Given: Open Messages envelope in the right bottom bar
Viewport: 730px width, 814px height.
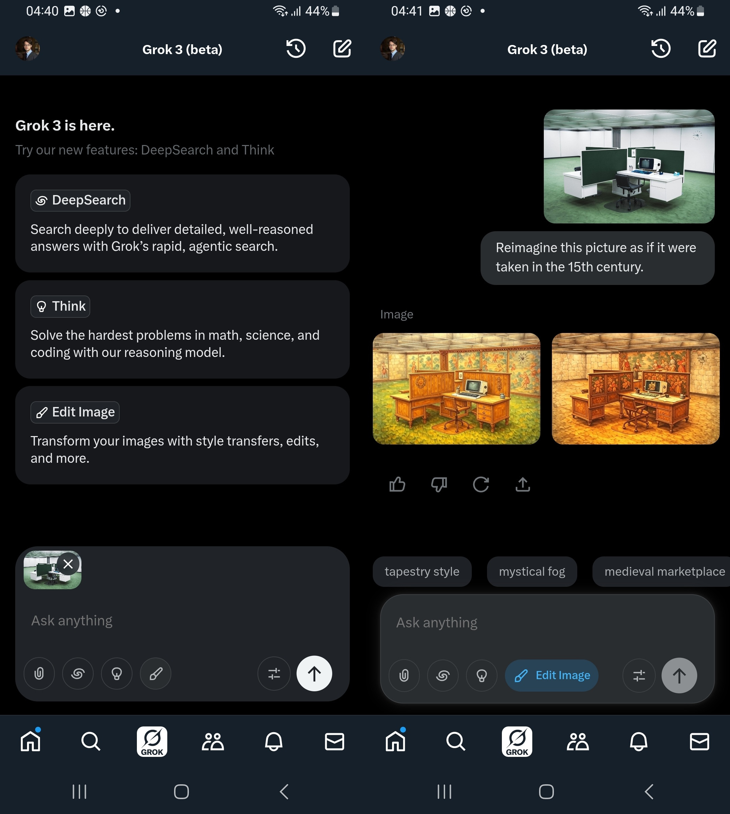Looking at the screenshot, I should (700, 741).
